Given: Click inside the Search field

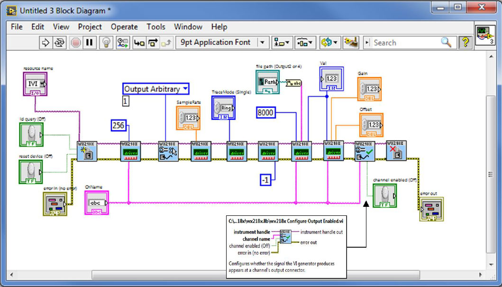Looking at the screenshot, I should 405,43.
